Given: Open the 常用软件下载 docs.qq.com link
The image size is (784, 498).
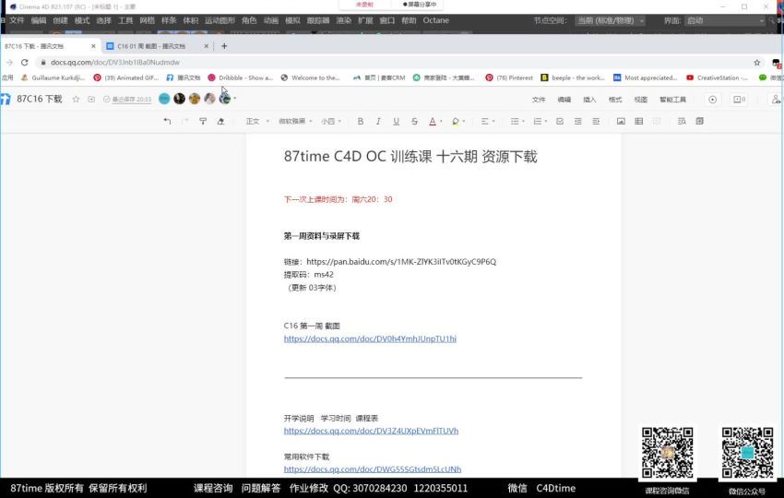Looking at the screenshot, I should (372, 468).
